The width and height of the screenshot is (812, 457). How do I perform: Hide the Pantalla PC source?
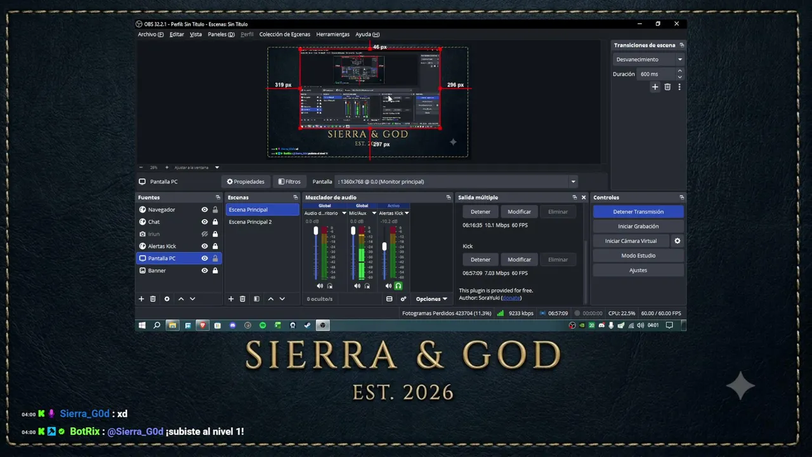click(204, 258)
